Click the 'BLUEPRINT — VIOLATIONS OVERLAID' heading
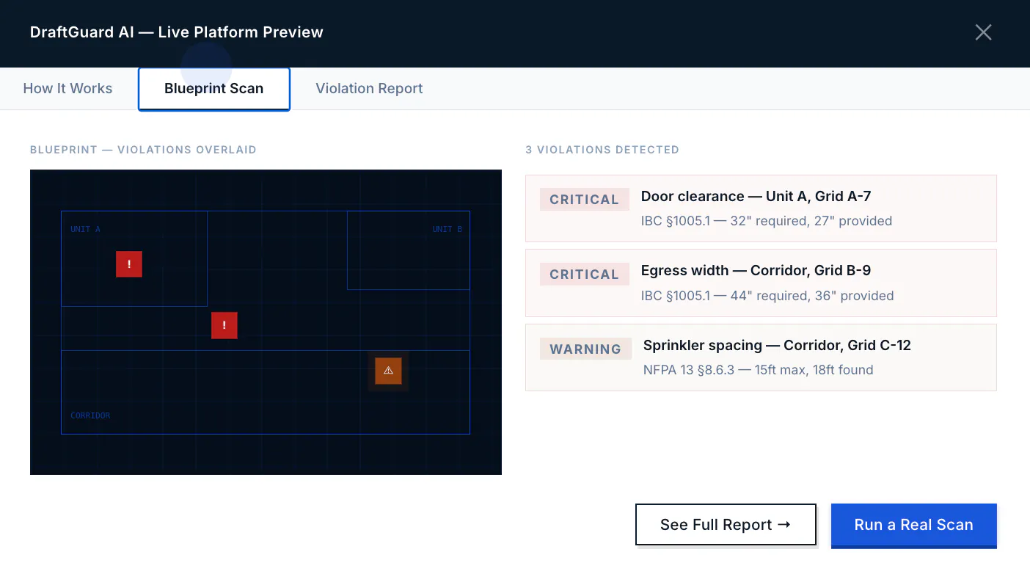Image resolution: width=1030 pixels, height=574 pixels. tap(143, 150)
